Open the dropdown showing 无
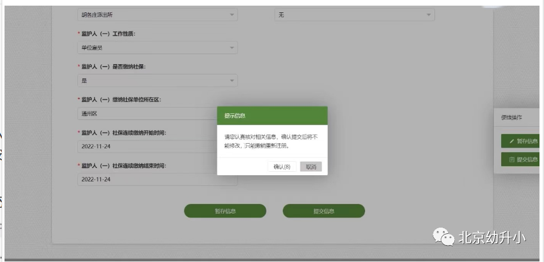Viewport: 544px width, 262px height. pyautogui.click(x=354, y=15)
